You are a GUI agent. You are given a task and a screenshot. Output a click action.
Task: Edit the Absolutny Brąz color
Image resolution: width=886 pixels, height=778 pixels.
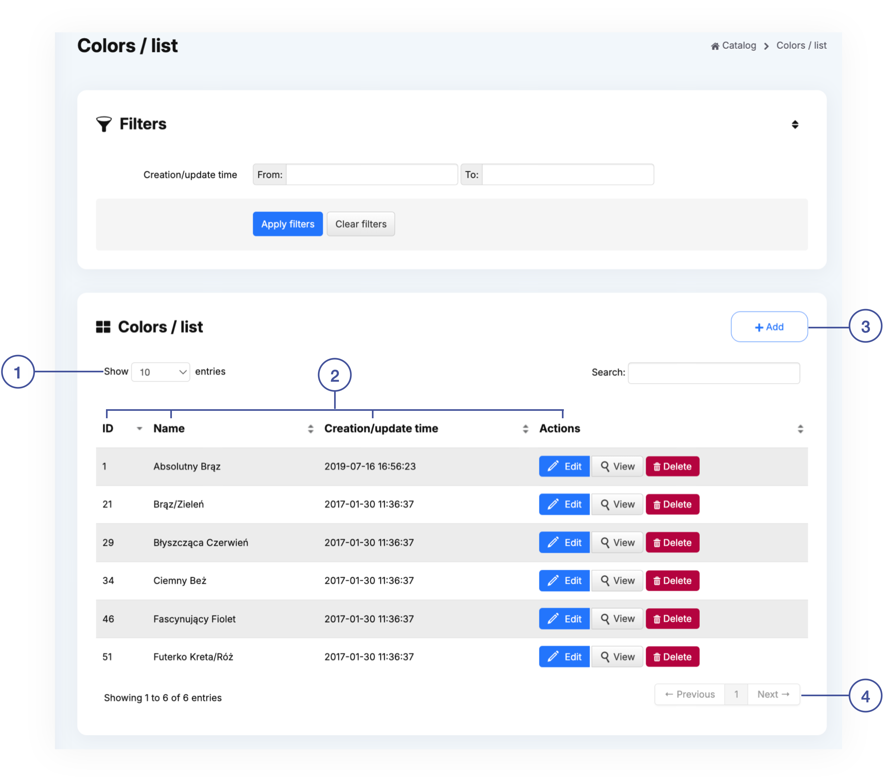pyautogui.click(x=564, y=466)
